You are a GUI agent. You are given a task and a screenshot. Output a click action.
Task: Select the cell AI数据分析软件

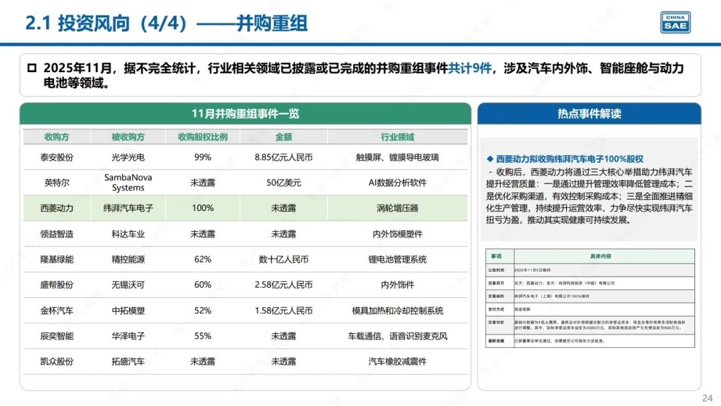point(397,182)
